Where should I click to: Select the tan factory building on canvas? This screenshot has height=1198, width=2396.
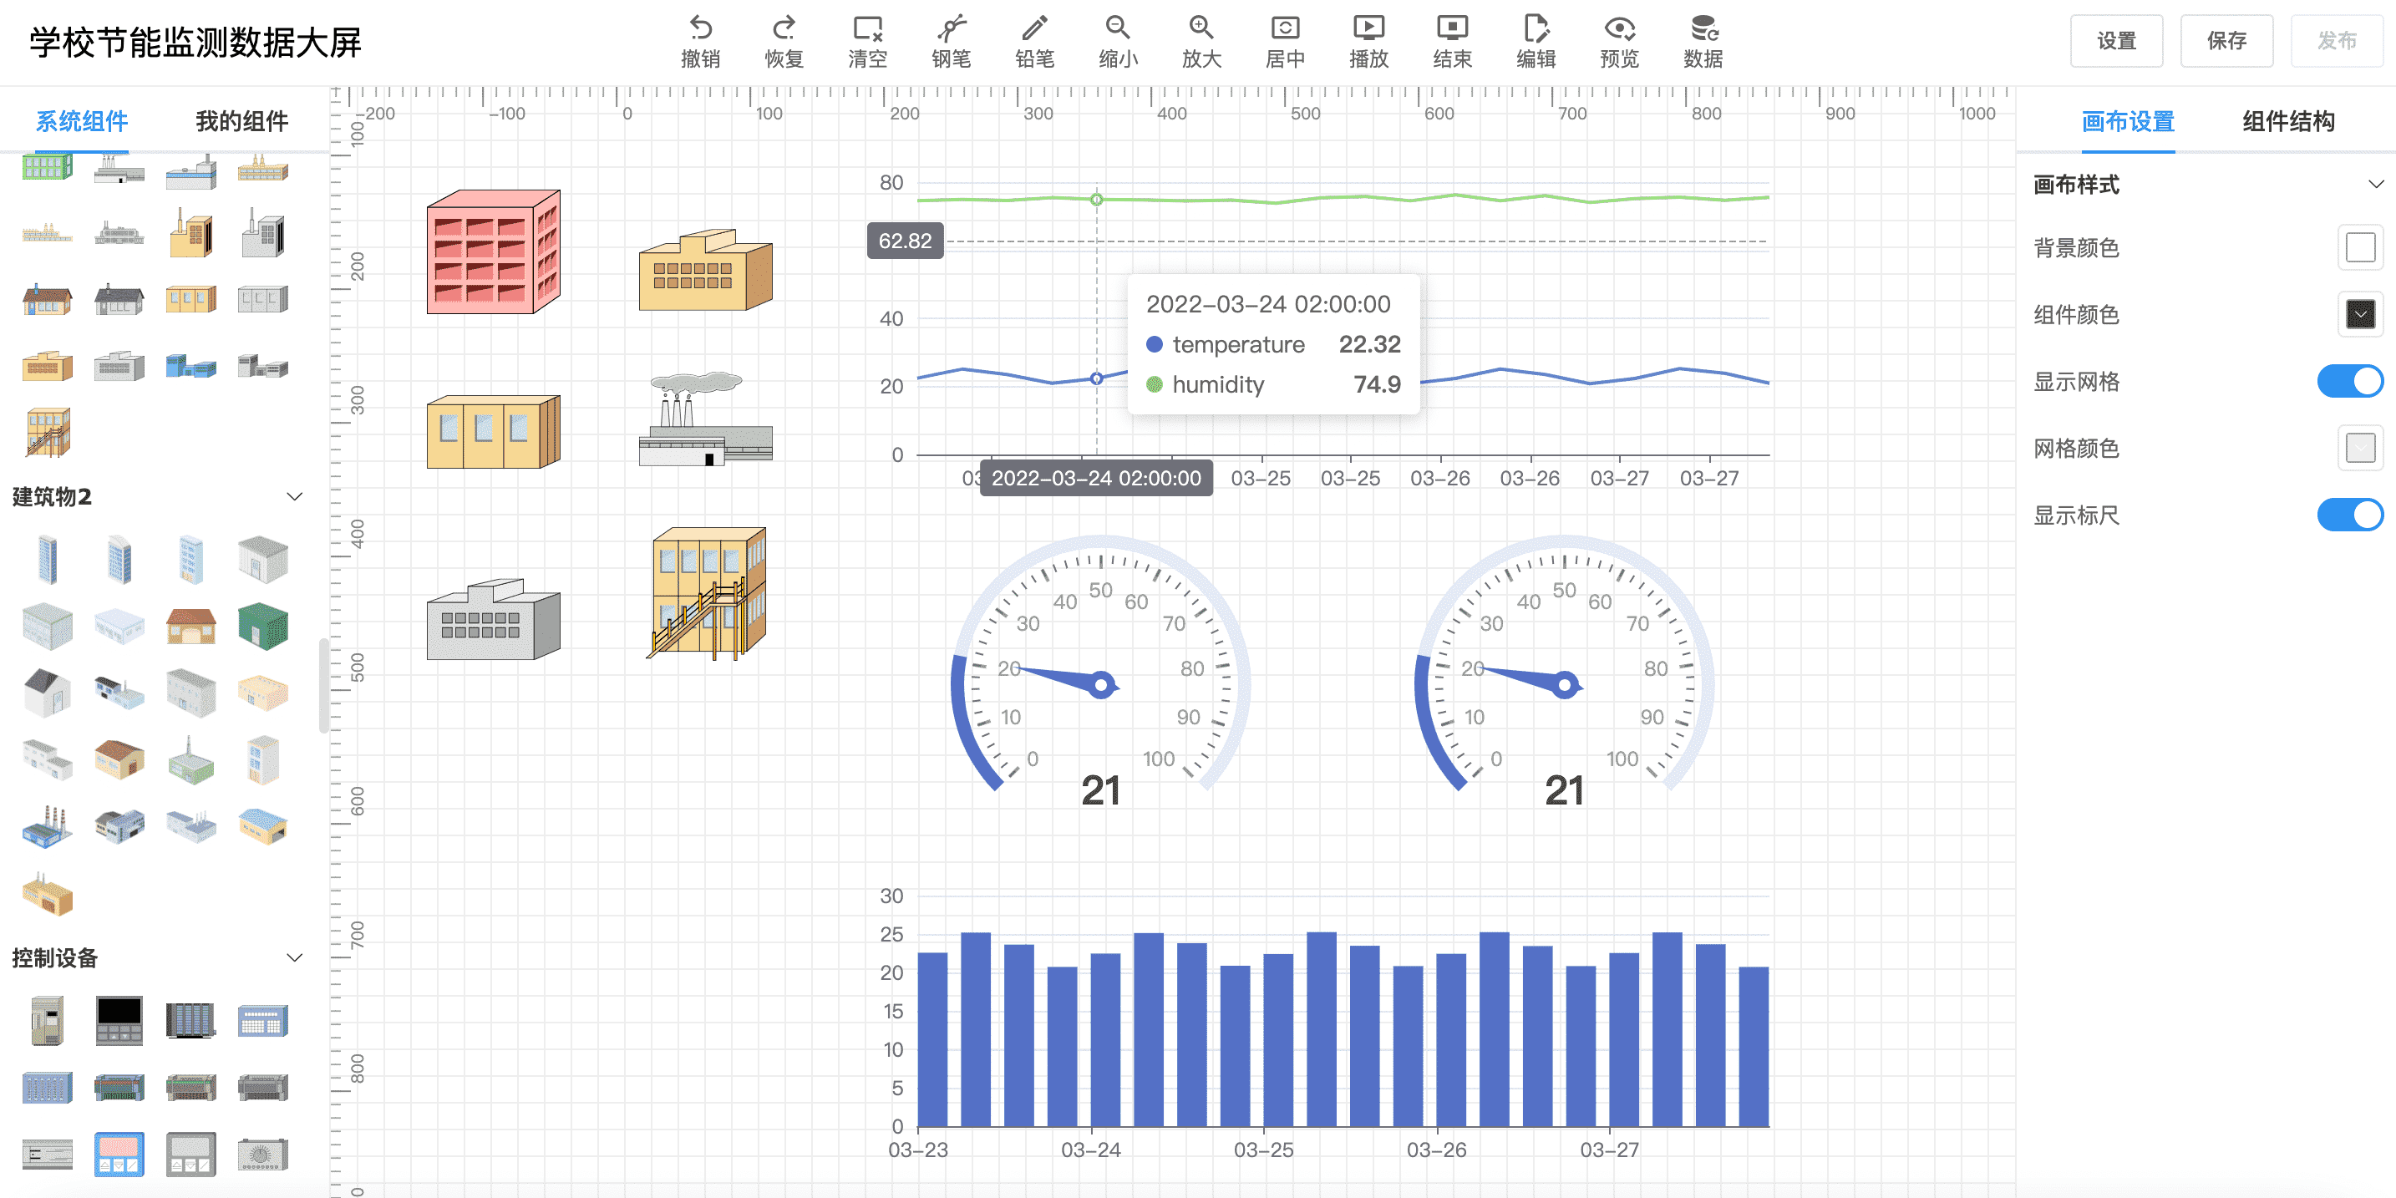point(705,271)
